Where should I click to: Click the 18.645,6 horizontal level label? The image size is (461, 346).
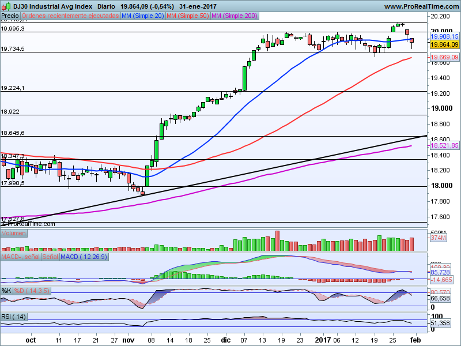13,133
